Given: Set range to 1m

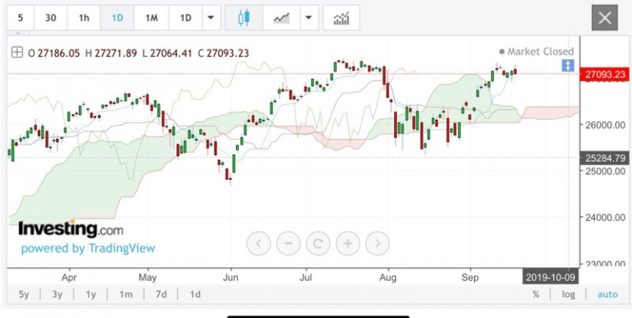Looking at the screenshot, I should 125,294.
